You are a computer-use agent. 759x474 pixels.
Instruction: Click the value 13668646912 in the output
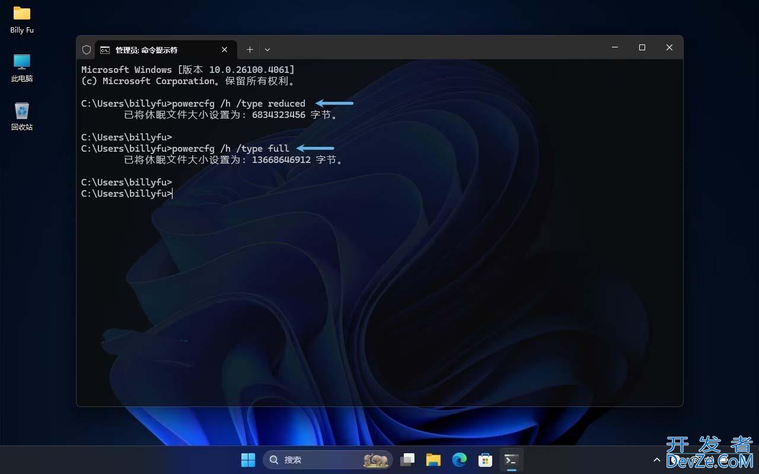click(281, 160)
